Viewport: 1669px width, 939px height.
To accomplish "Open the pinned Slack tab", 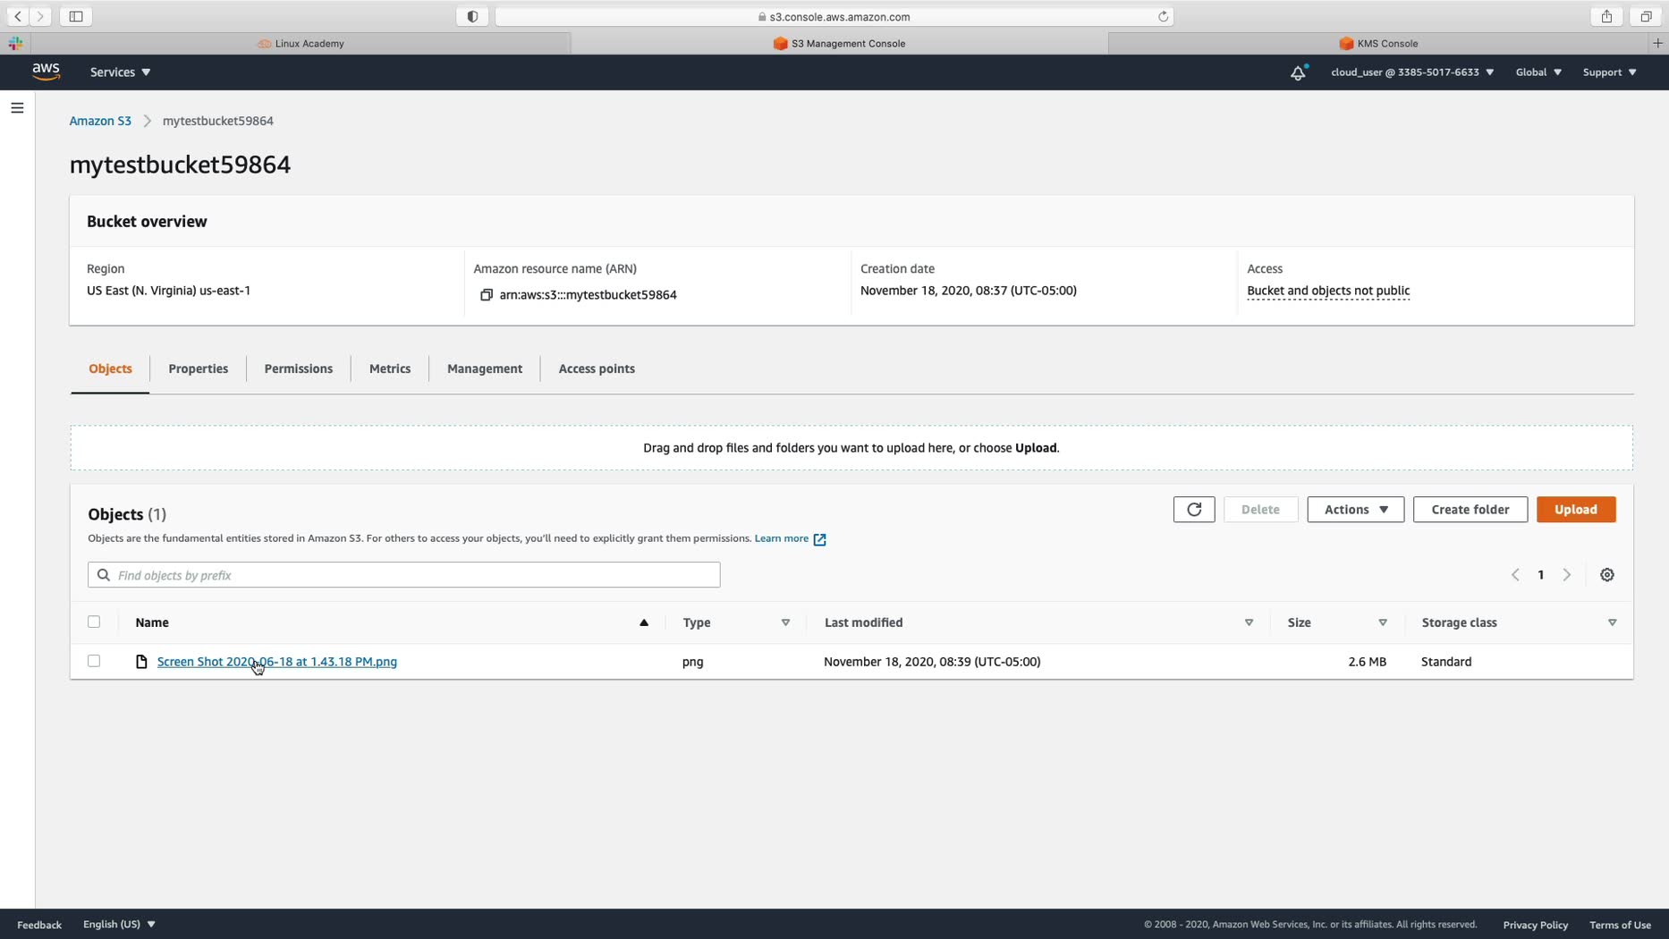I will (x=15, y=43).
